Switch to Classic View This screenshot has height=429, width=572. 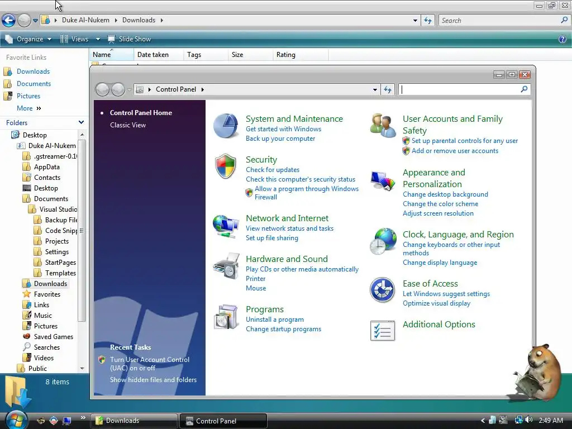[128, 125]
